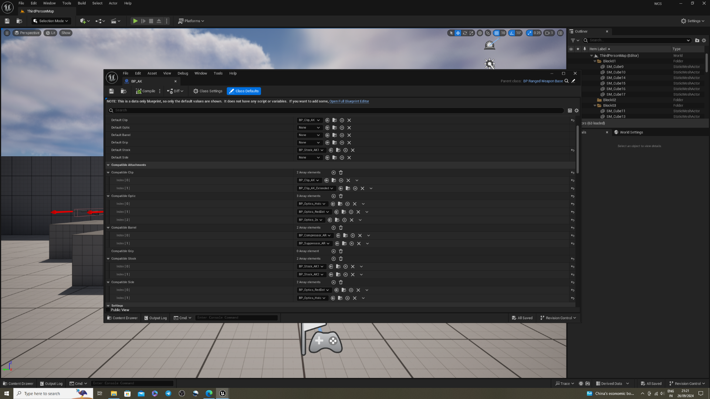The height and width of the screenshot is (399, 710).
Task: Collapse the Compatible Side array
Action: point(108,282)
